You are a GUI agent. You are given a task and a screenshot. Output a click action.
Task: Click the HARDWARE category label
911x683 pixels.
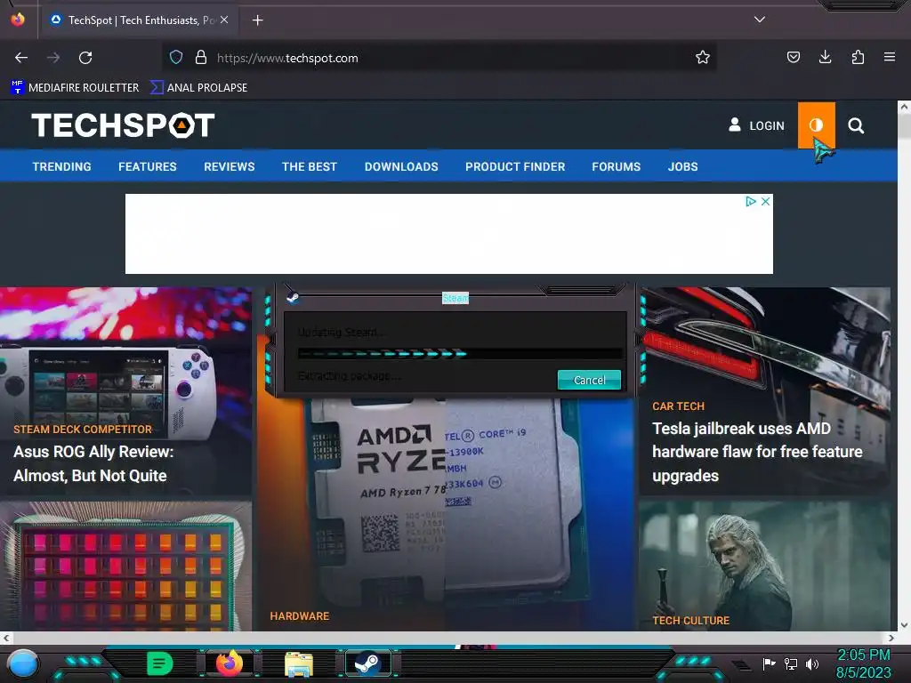(x=299, y=615)
